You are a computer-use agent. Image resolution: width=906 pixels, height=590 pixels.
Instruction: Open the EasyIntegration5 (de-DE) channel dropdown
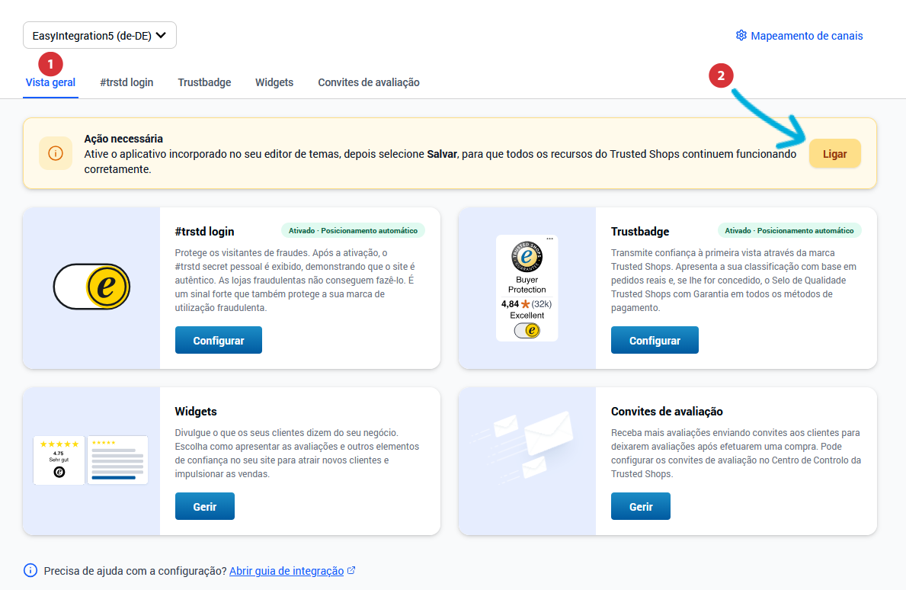(x=99, y=35)
